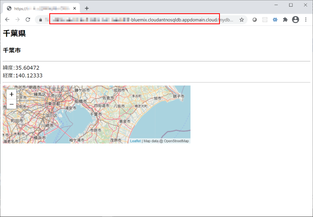Click 川崎市 label on the map
The height and width of the screenshot is (217, 313).
[x=47, y=126]
